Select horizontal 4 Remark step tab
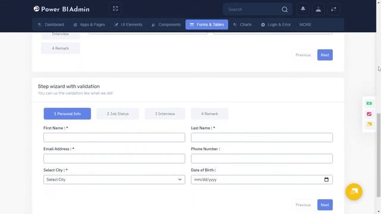 pyautogui.click(x=210, y=114)
